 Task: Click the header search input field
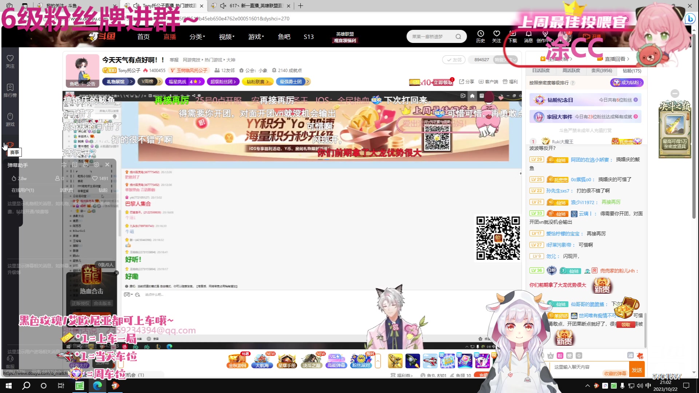click(x=431, y=36)
